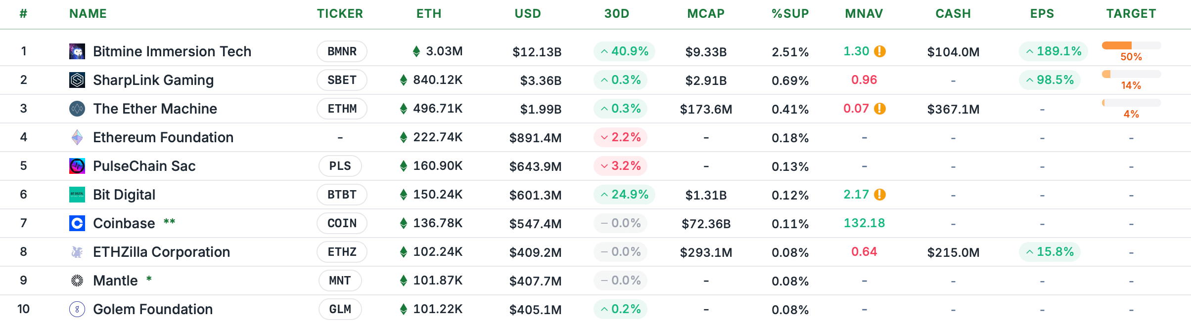Sort table by MCAP column header
The height and width of the screenshot is (323, 1191).
tap(706, 14)
